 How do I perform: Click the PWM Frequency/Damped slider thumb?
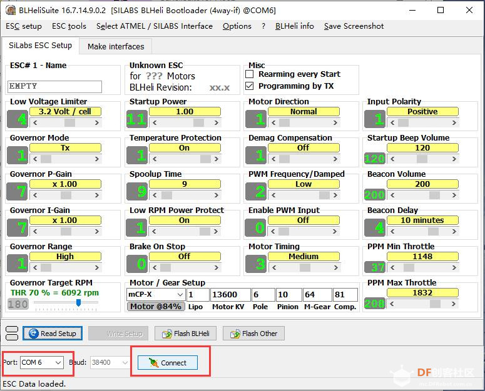click(324, 195)
